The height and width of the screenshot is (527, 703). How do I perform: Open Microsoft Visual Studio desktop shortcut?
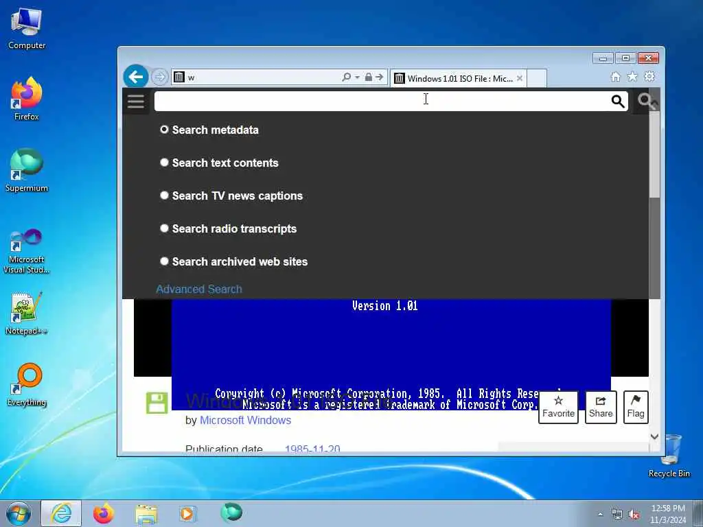pyautogui.click(x=27, y=251)
